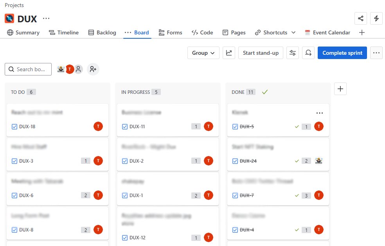This screenshot has height=246, width=385.
Task: Click the DONE column header
Action: tap(238, 92)
